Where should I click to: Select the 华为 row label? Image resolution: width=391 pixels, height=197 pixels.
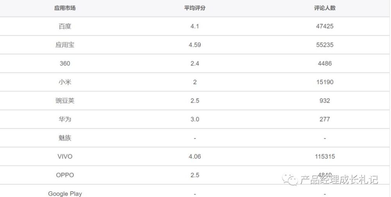[65, 119]
